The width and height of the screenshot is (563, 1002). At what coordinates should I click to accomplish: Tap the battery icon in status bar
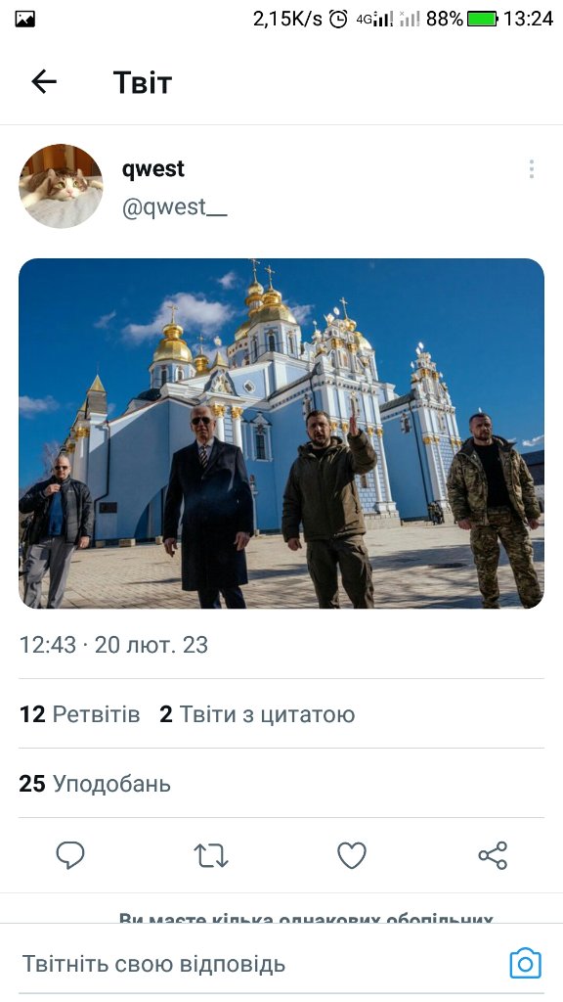483,19
